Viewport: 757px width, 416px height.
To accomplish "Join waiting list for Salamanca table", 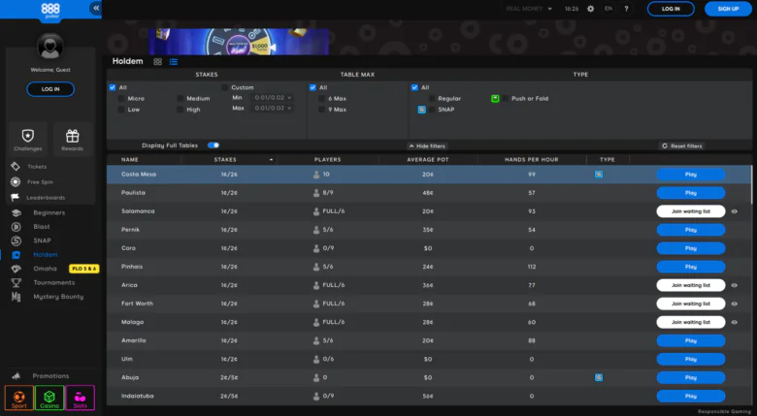I will [x=690, y=210].
